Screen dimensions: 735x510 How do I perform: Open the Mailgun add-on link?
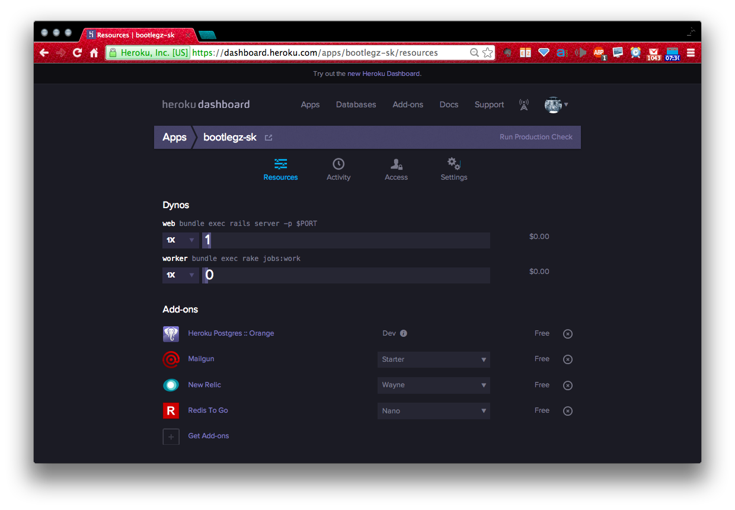[x=201, y=359]
